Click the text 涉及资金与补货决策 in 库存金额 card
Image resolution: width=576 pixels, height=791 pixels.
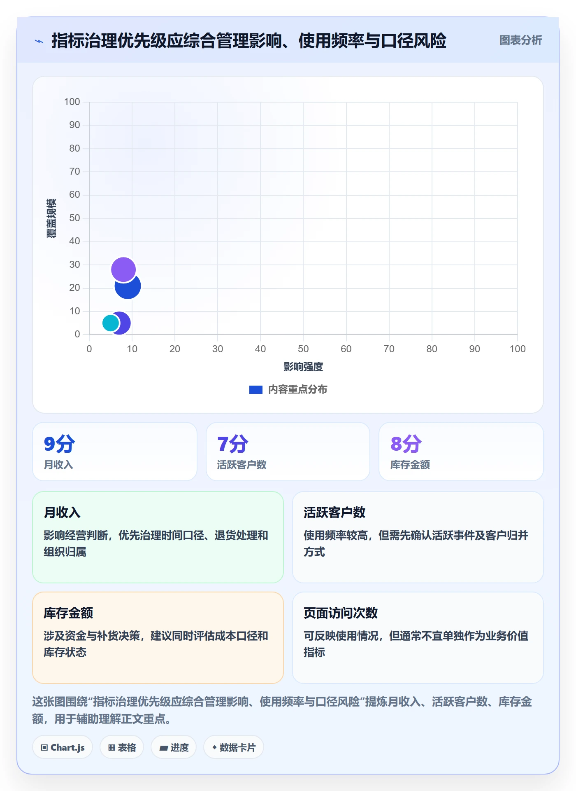[92, 636]
